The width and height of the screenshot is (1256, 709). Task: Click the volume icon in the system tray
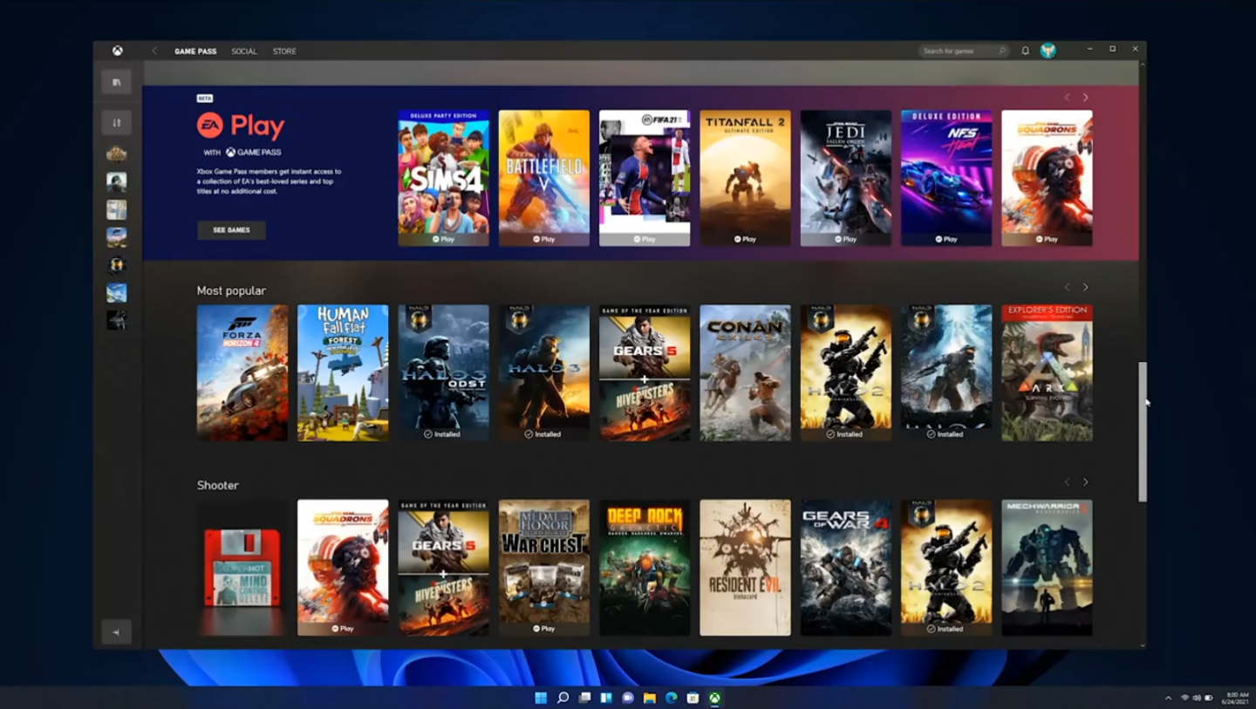(x=1197, y=698)
